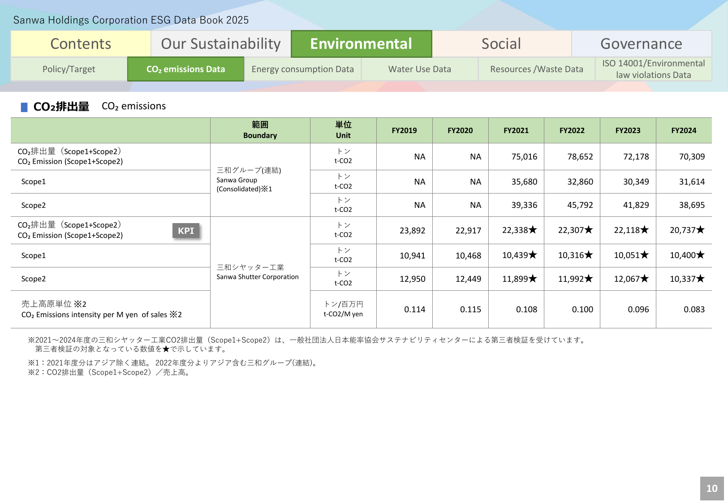This screenshot has width=728, height=504.
Task: Click the t-CO2/M yen unit cell
Action: click(x=343, y=310)
